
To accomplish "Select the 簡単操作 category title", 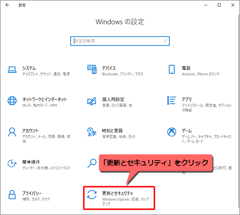I will pyautogui.click(x=31, y=162).
